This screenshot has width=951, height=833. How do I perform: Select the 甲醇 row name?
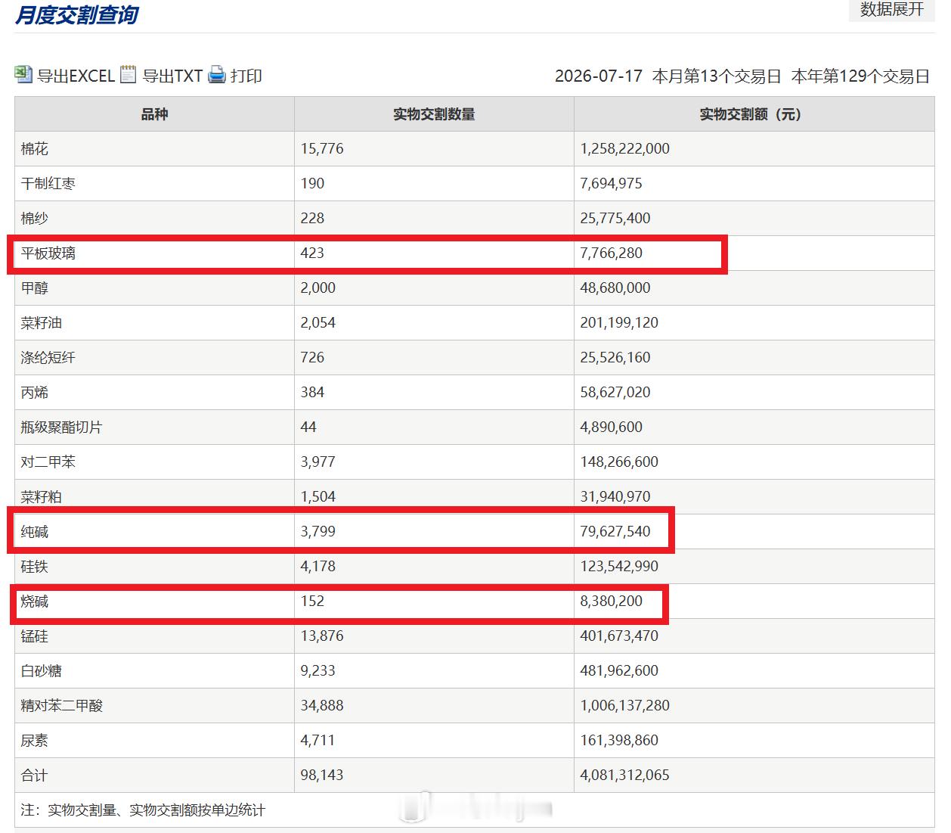(35, 288)
